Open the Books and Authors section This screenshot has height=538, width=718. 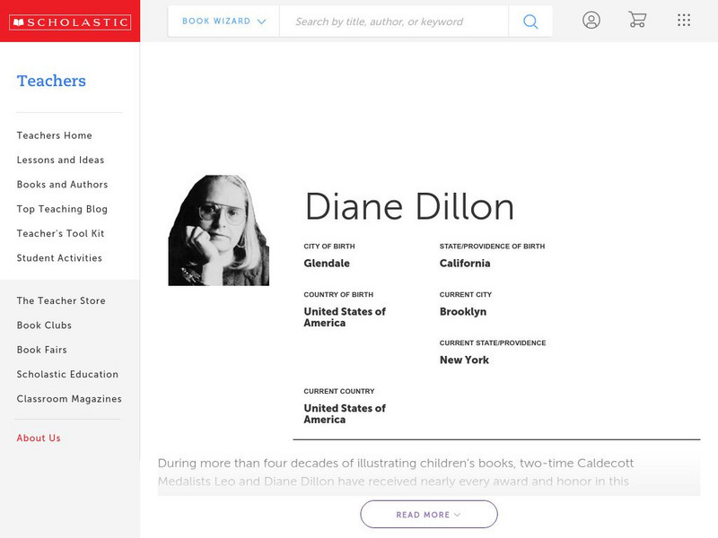pyautogui.click(x=62, y=184)
